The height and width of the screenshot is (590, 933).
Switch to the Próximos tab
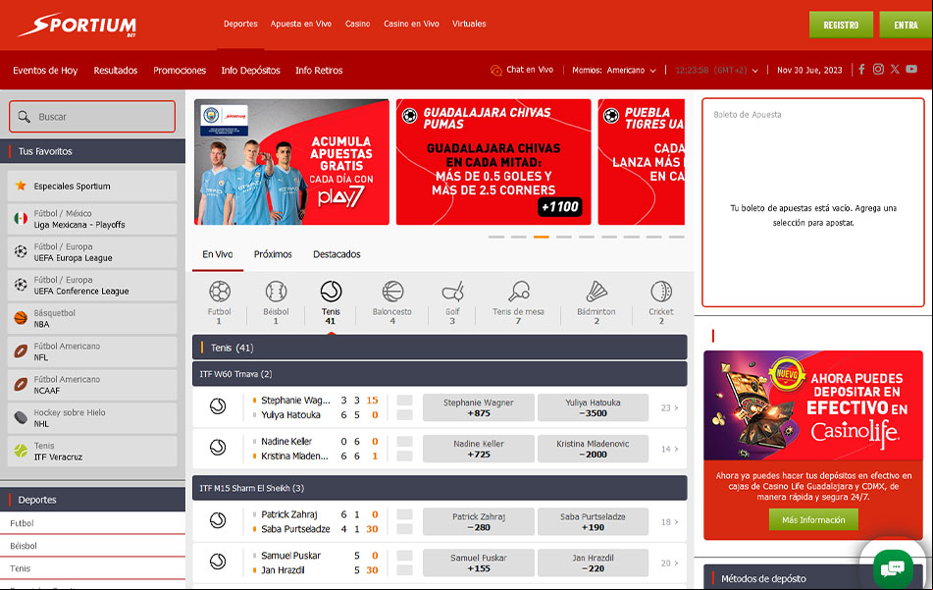point(273,255)
